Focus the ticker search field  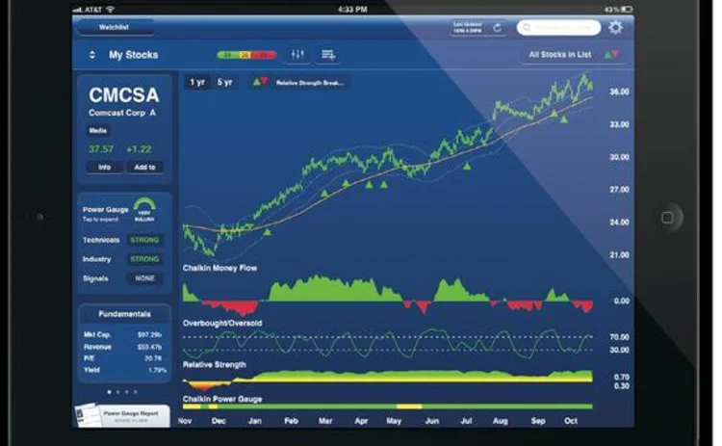(558, 28)
